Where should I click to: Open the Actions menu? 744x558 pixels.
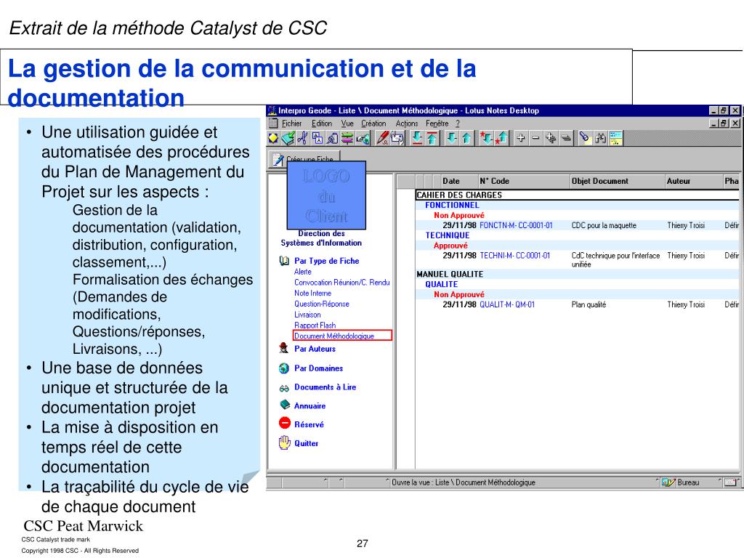click(407, 124)
